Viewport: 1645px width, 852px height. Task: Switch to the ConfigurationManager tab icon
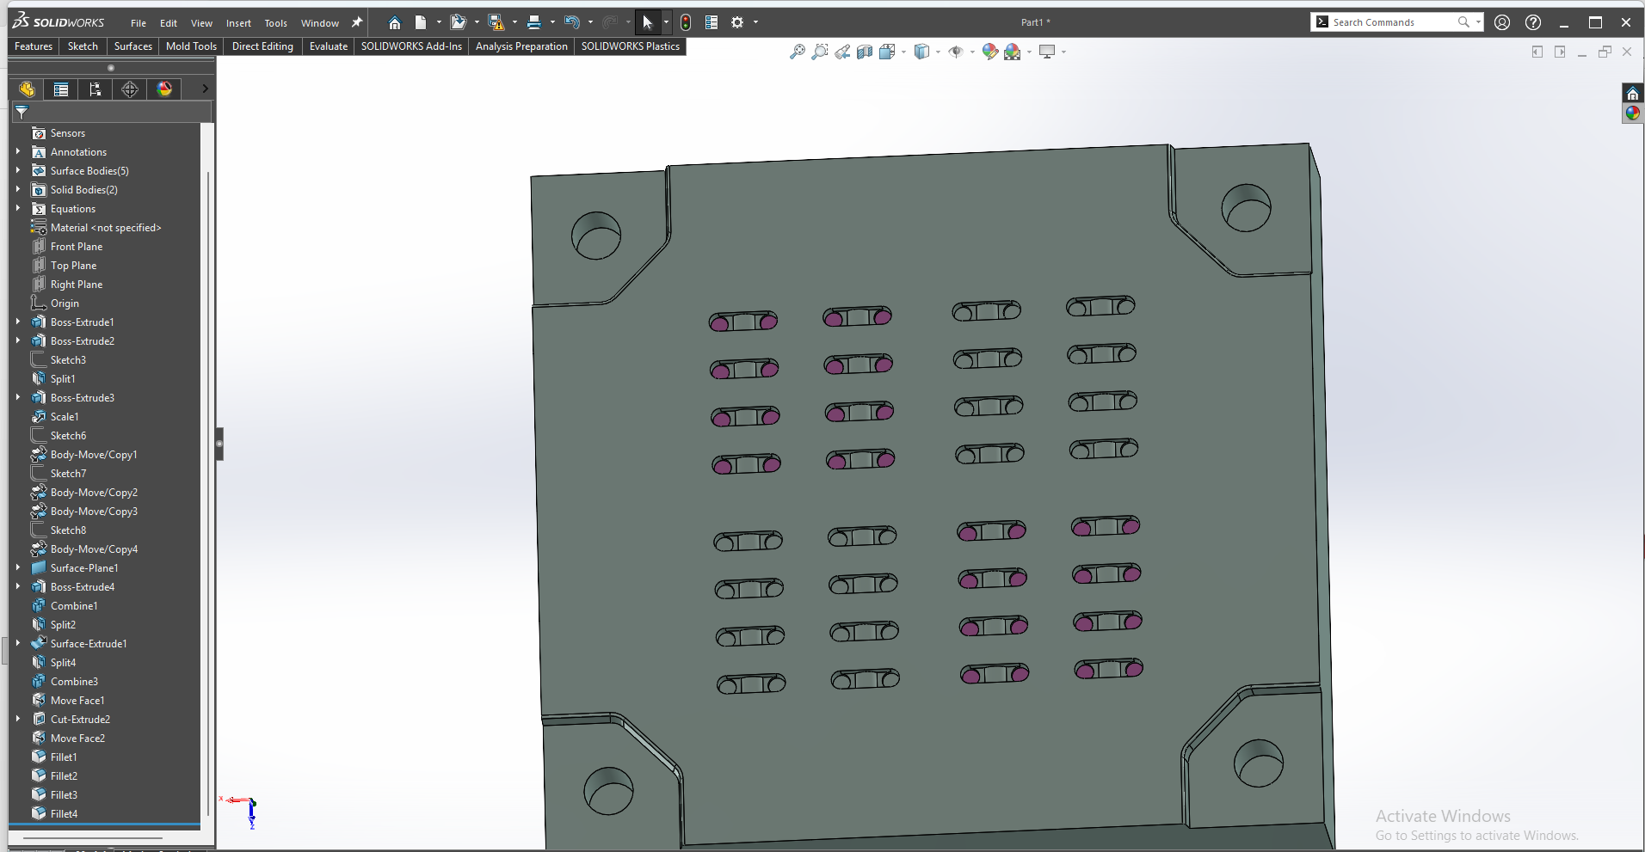point(95,89)
